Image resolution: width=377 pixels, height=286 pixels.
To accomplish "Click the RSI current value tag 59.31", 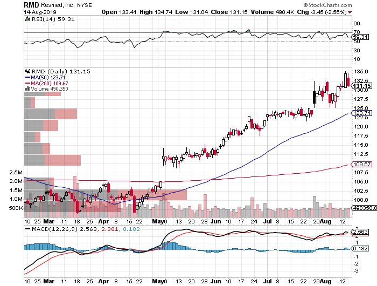I will [x=360, y=37].
